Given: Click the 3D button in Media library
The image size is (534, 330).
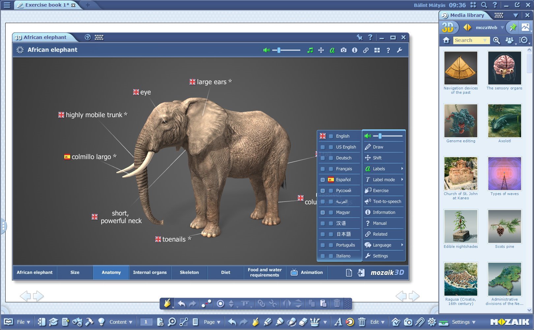Looking at the screenshot, I should [448, 27].
